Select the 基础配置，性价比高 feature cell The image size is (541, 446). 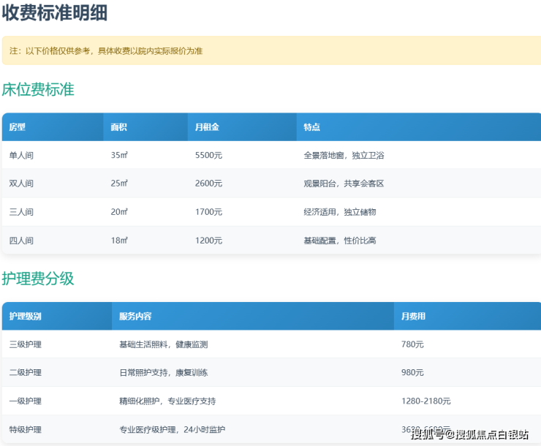click(339, 241)
